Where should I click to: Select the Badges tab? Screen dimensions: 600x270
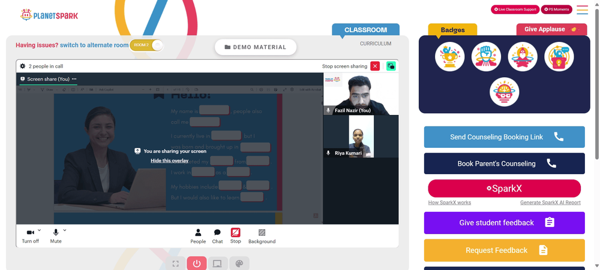452,30
